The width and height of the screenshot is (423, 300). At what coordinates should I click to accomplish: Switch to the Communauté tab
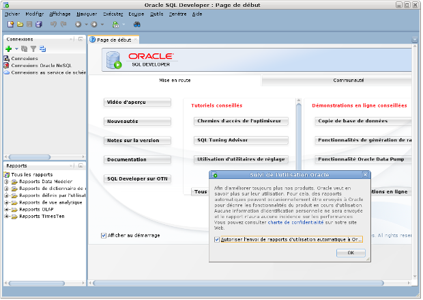[336, 81]
